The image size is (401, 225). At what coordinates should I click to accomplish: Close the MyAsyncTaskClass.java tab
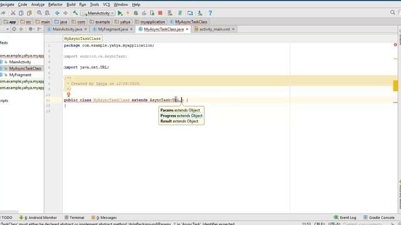tap(187, 29)
